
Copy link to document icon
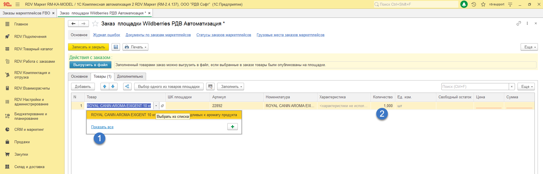click(x=519, y=23)
